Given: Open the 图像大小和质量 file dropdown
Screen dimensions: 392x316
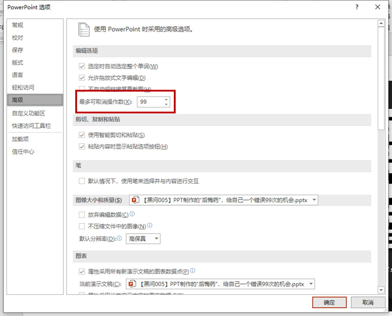Looking at the screenshot, I should (x=223, y=200).
